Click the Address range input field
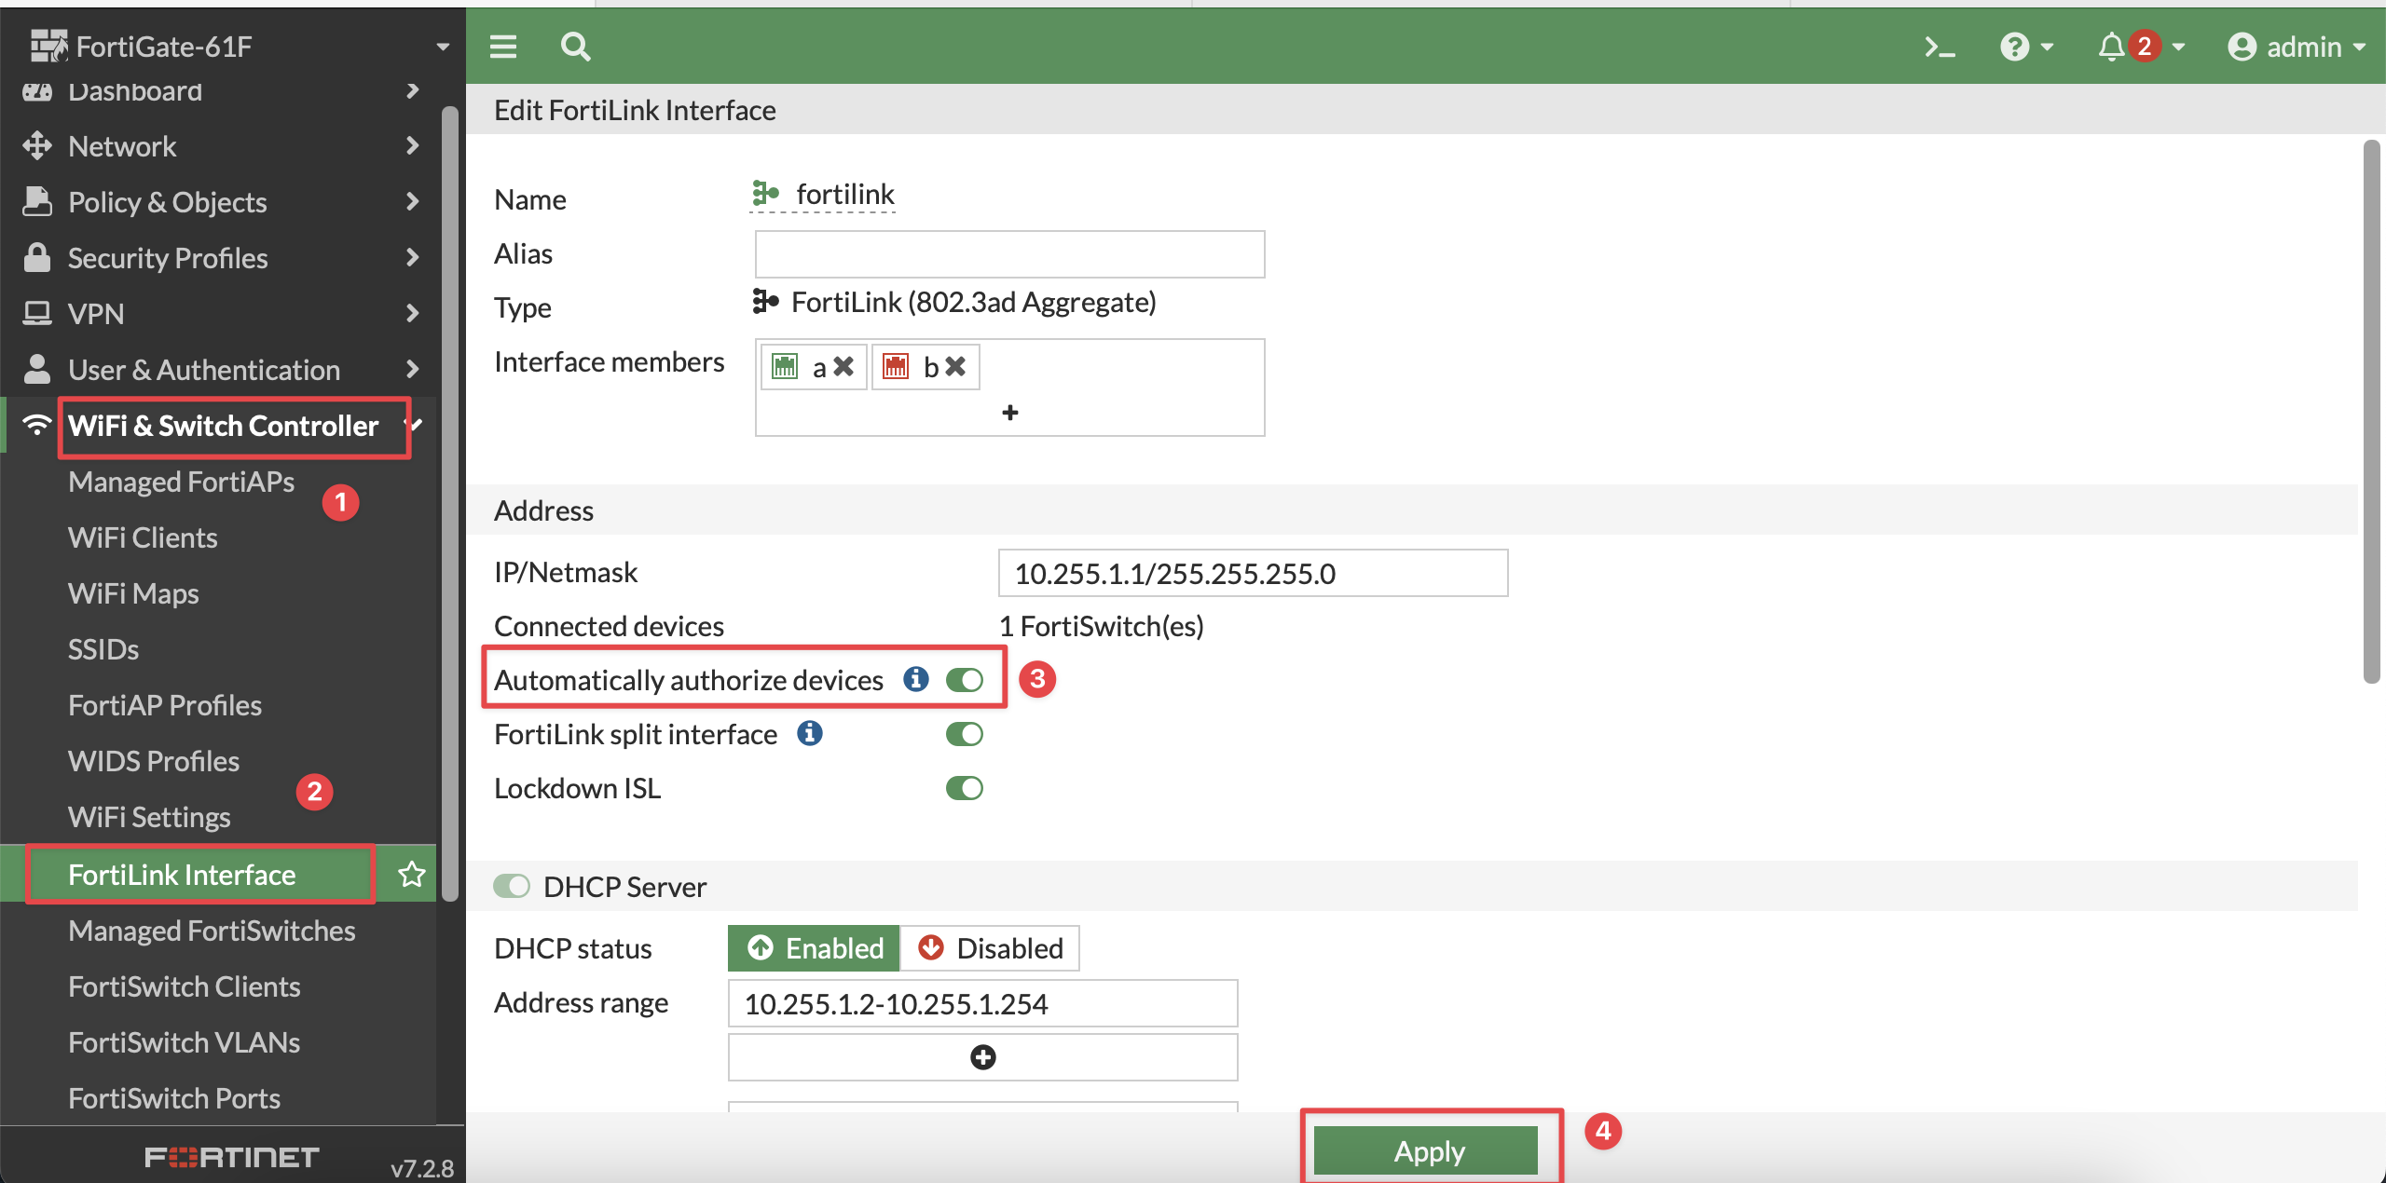2386x1183 pixels. [982, 1003]
